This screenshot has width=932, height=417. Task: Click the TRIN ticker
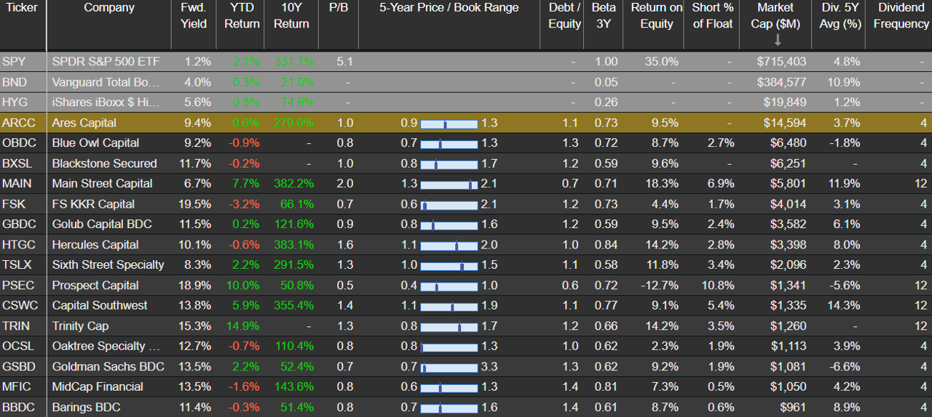16,326
